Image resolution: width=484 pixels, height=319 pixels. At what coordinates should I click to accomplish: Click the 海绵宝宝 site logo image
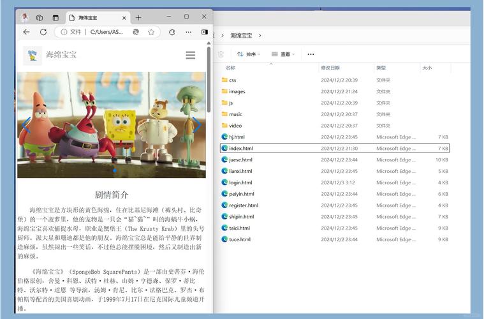click(x=33, y=56)
